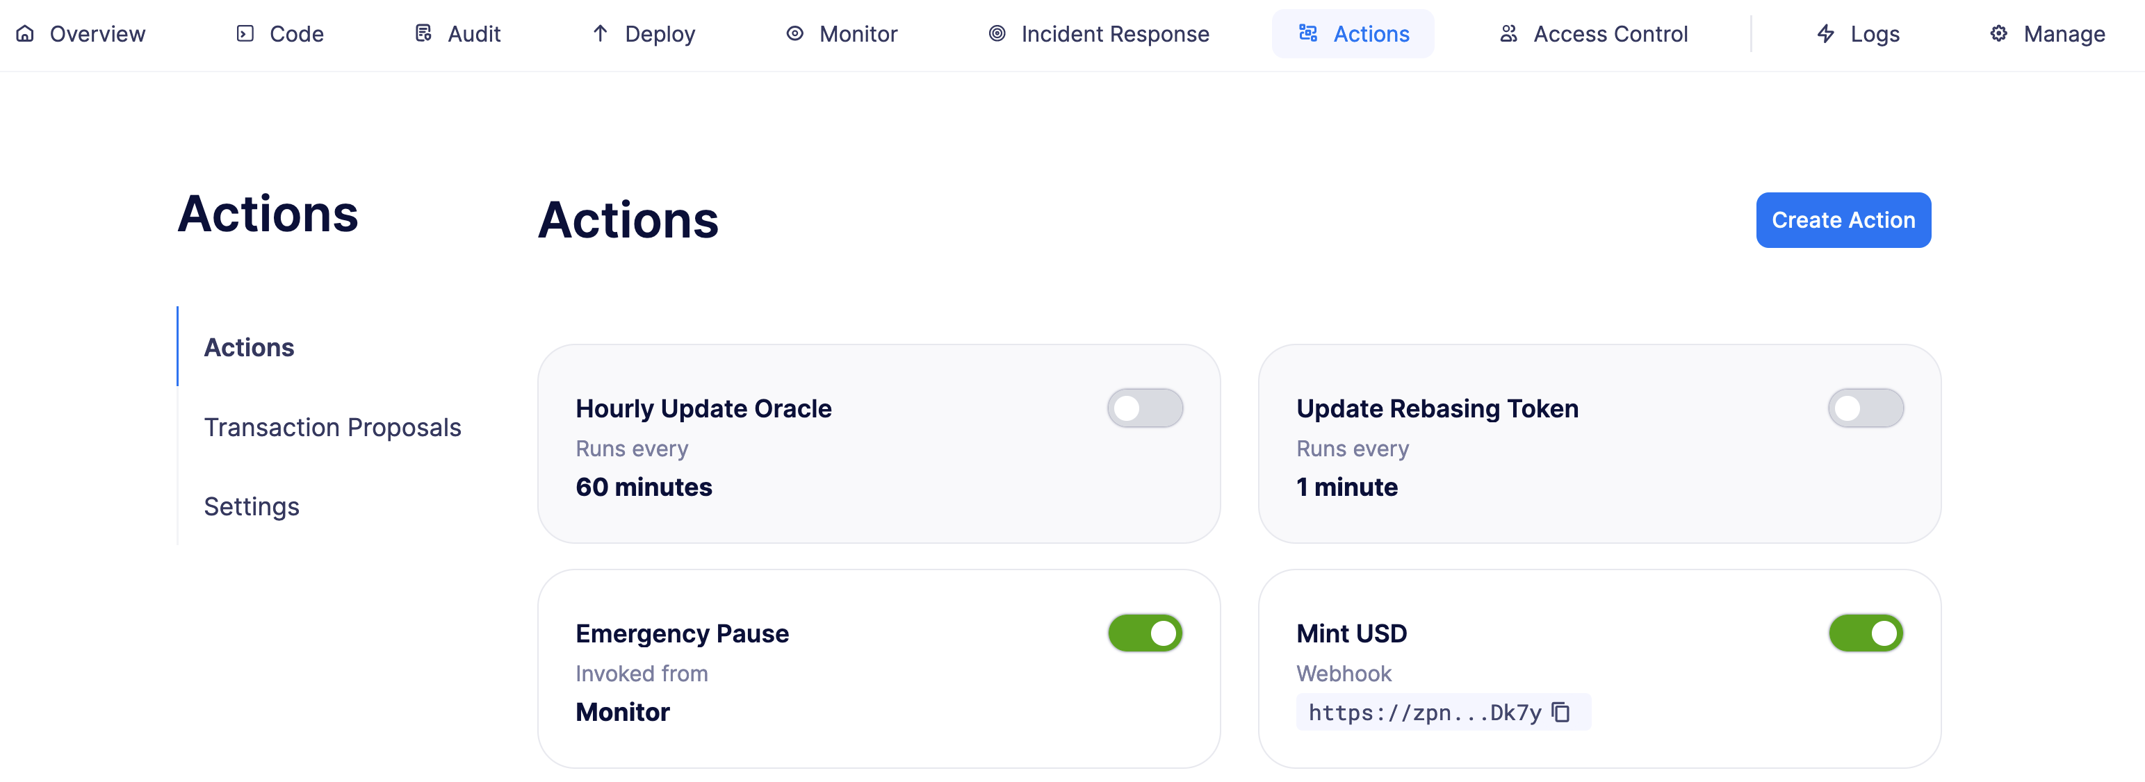Click the Code terminal icon

[245, 33]
